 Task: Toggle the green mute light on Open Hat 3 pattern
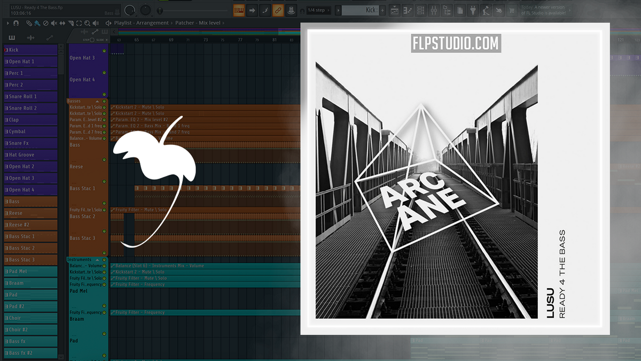coord(104,51)
